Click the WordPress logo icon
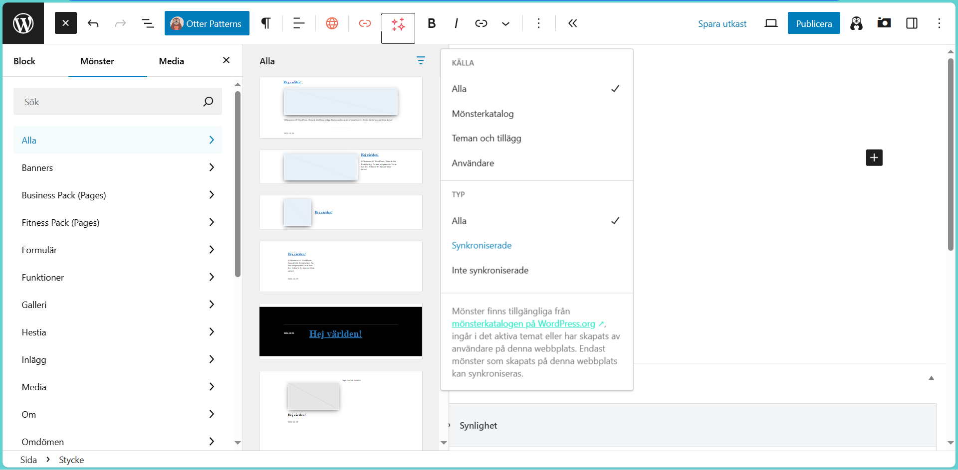The image size is (958, 470). (23, 23)
